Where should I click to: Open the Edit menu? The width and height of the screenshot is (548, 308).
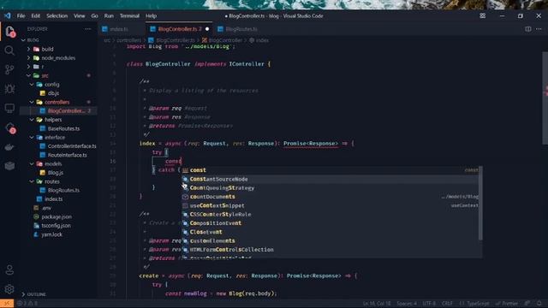(35, 15)
